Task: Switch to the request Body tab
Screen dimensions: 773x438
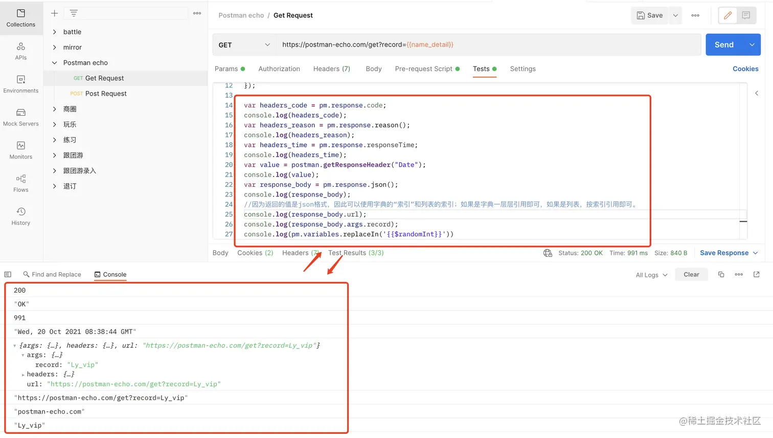Action: pyautogui.click(x=374, y=69)
